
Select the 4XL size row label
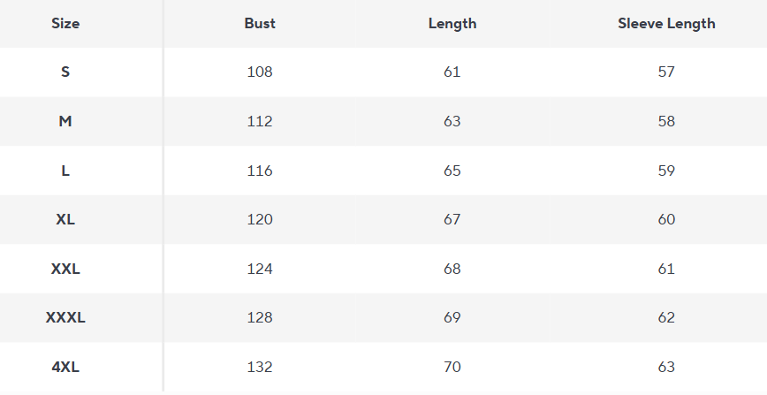coord(65,367)
